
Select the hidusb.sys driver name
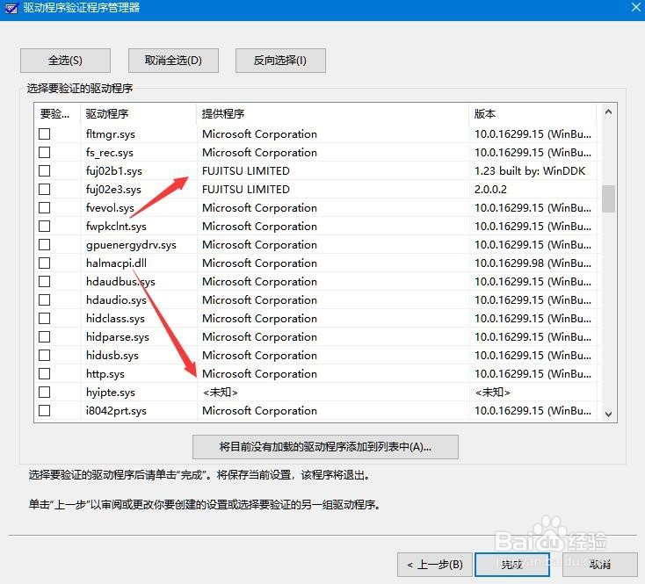[112, 356]
